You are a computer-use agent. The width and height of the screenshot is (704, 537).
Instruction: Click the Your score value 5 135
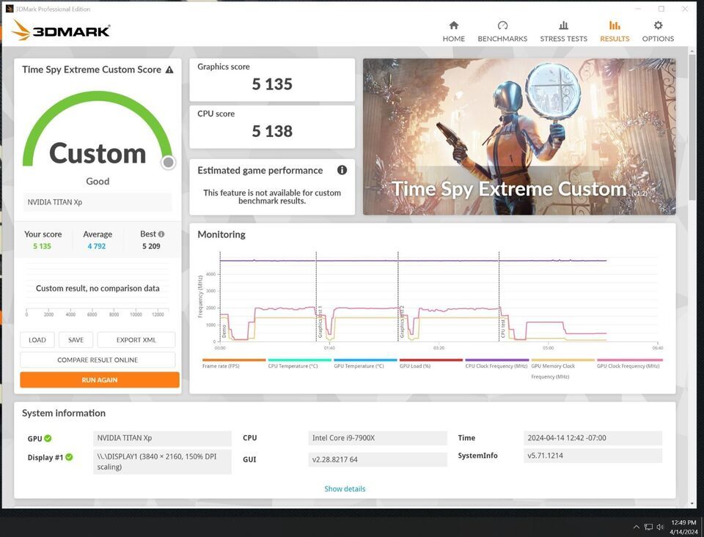pos(43,246)
